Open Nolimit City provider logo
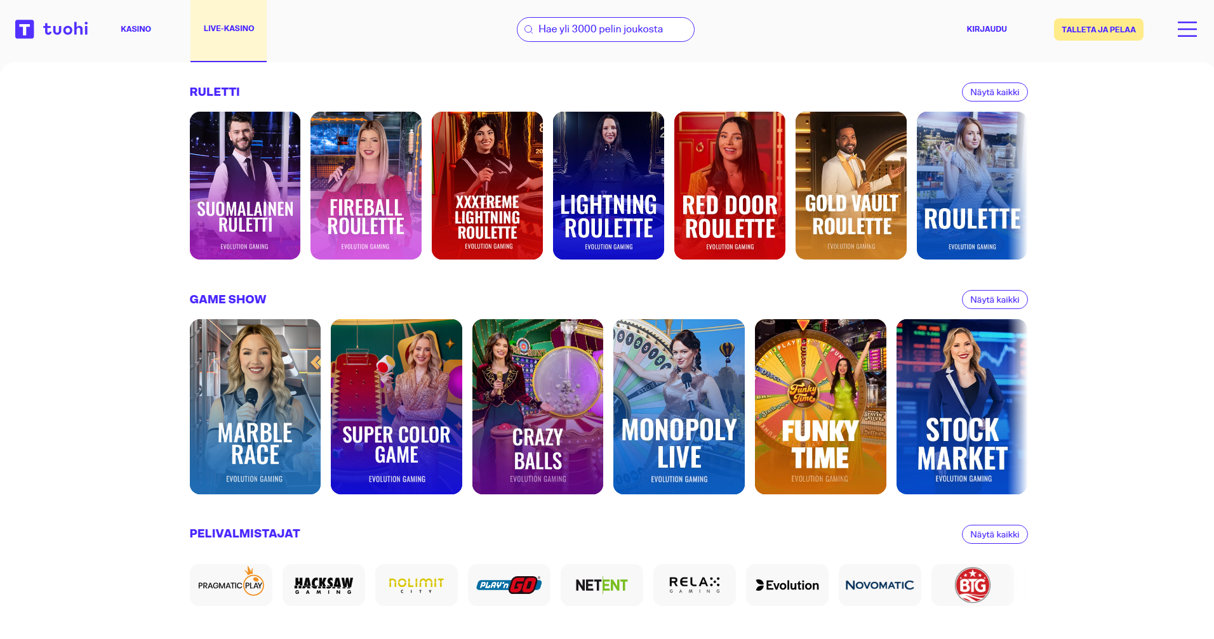 [417, 585]
